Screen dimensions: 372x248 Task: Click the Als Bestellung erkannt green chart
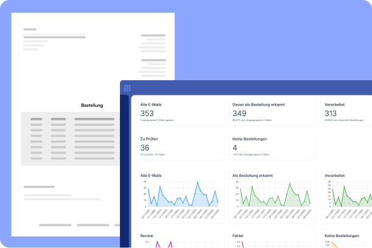click(273, 197)
